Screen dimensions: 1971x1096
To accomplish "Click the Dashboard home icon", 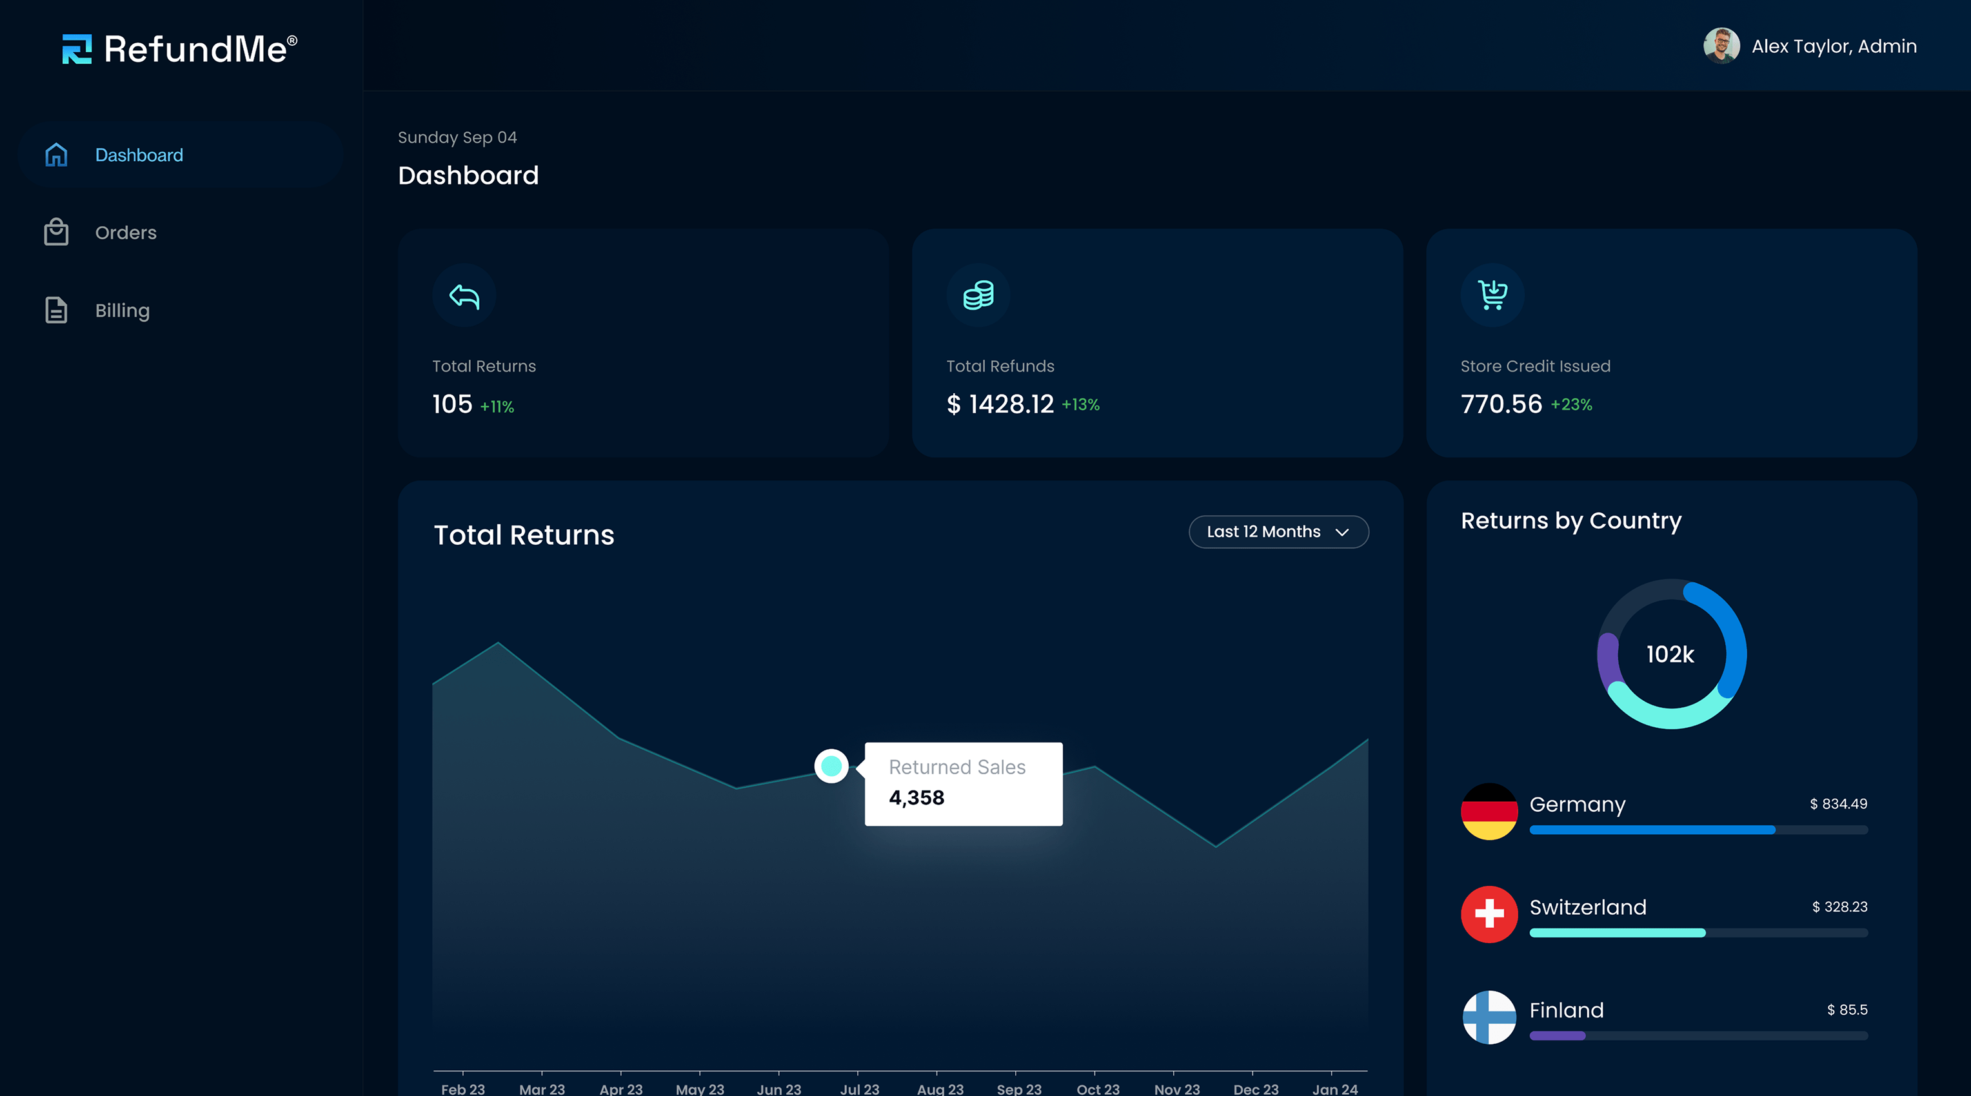I will 56,155.
